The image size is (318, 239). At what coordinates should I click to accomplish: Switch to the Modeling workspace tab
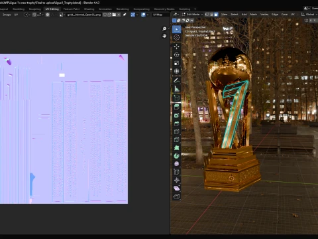click(19, 9)
